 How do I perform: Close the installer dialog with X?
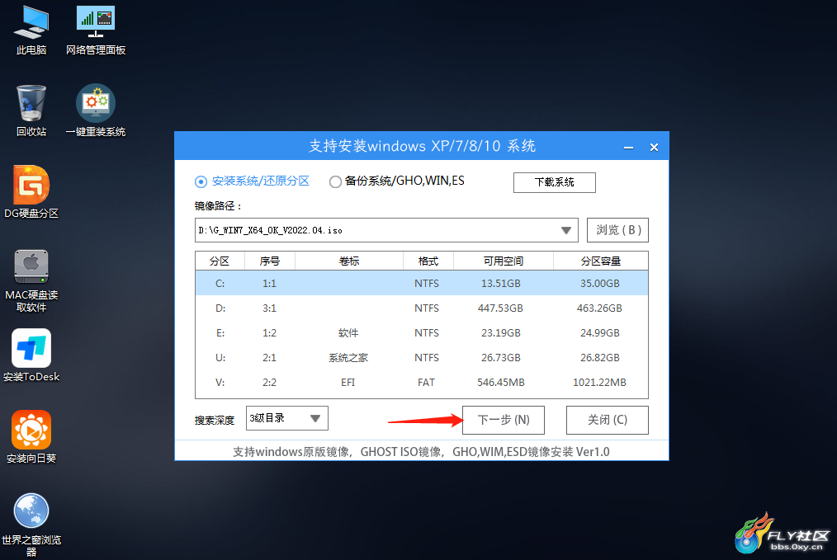tap(654, 147)
